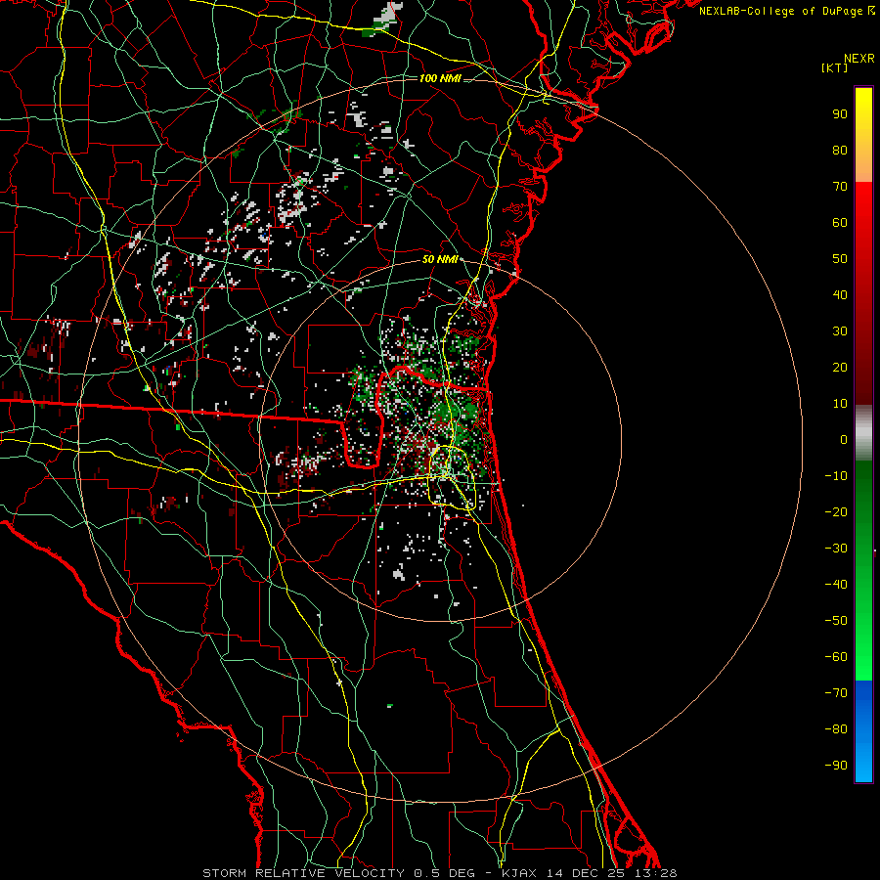Image resolution: width=880 pixels, height=880 pixels.
Task: Click the "NEXLAB-College of DuPage" header text
Action: pyautogui.click(x=782, y=11)
